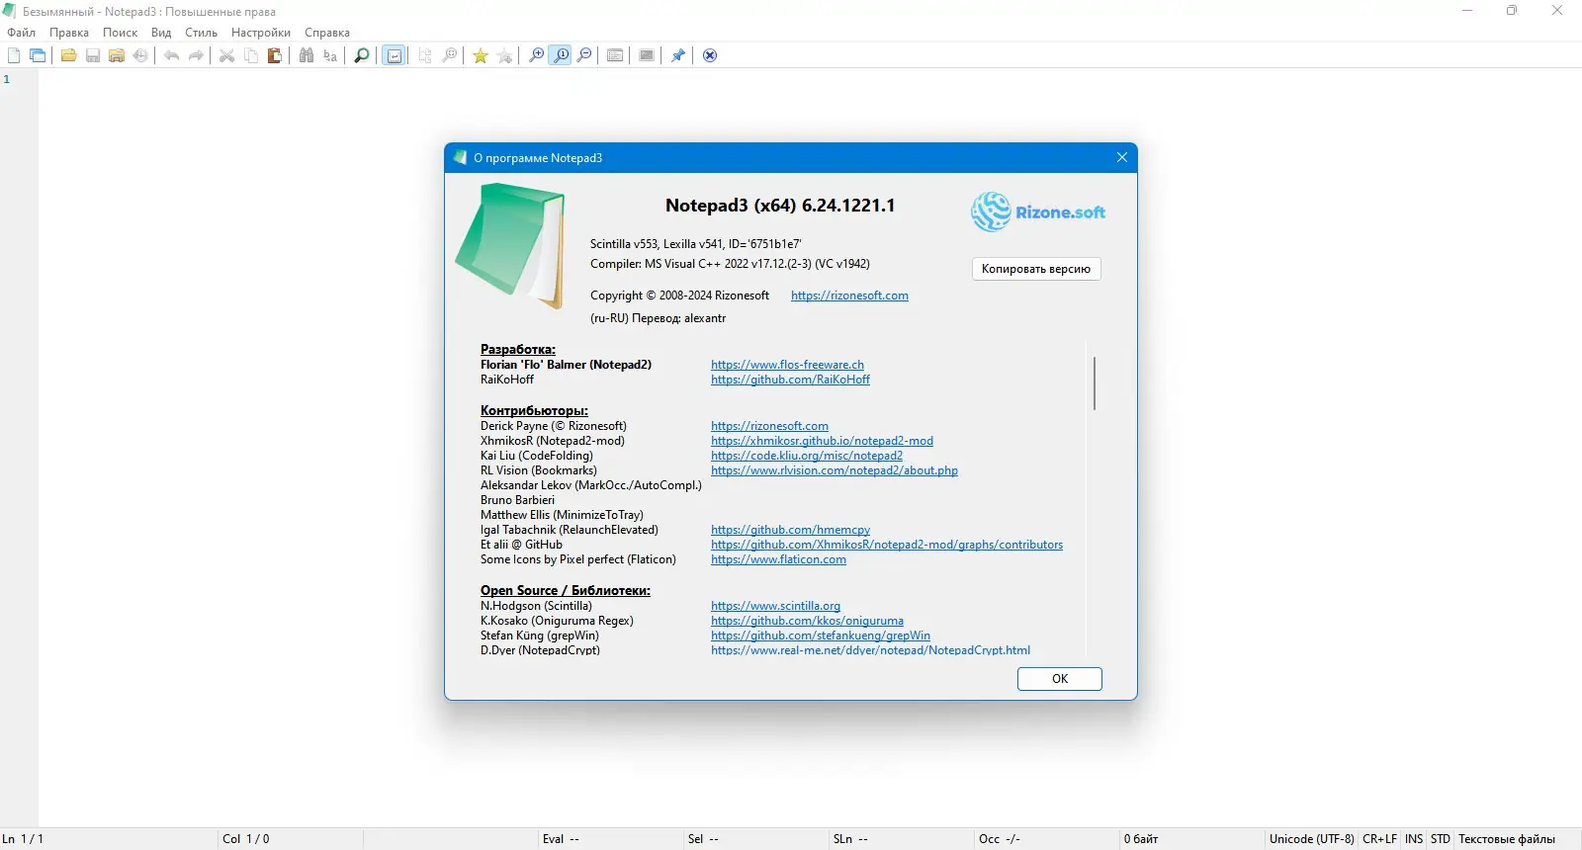Open the Справка menu

327,33
